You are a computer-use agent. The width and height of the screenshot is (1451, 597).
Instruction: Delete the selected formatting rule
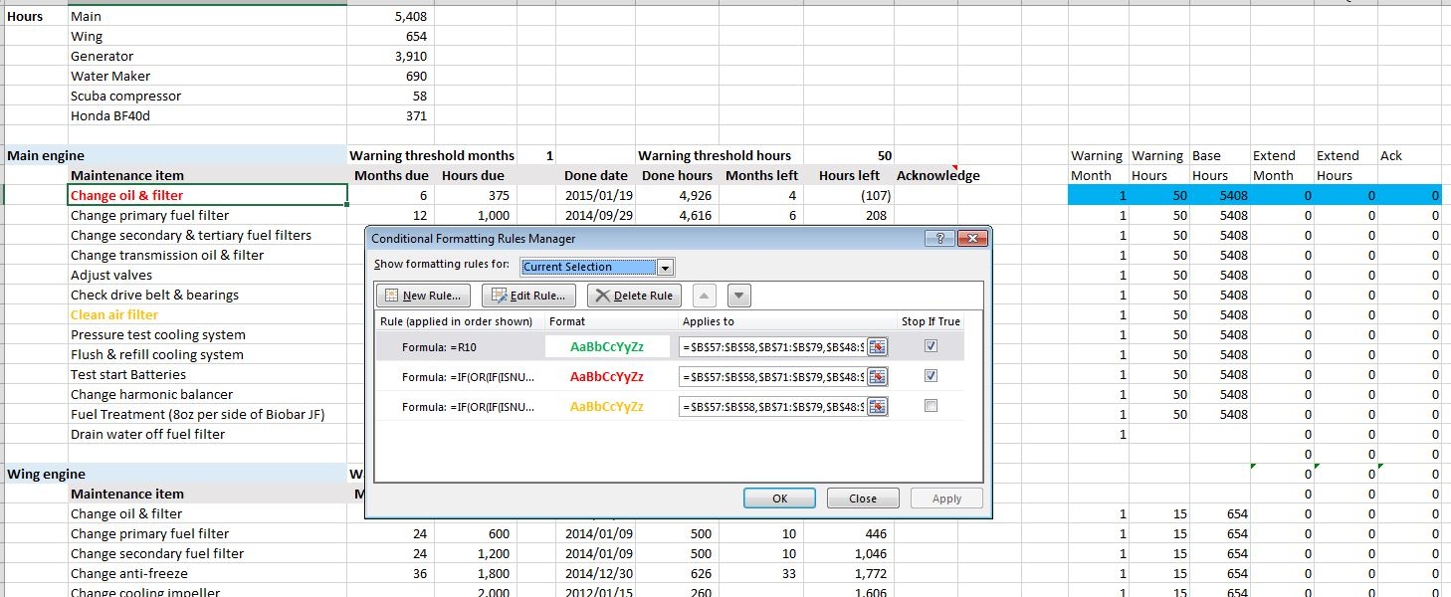tap(634, 296)
